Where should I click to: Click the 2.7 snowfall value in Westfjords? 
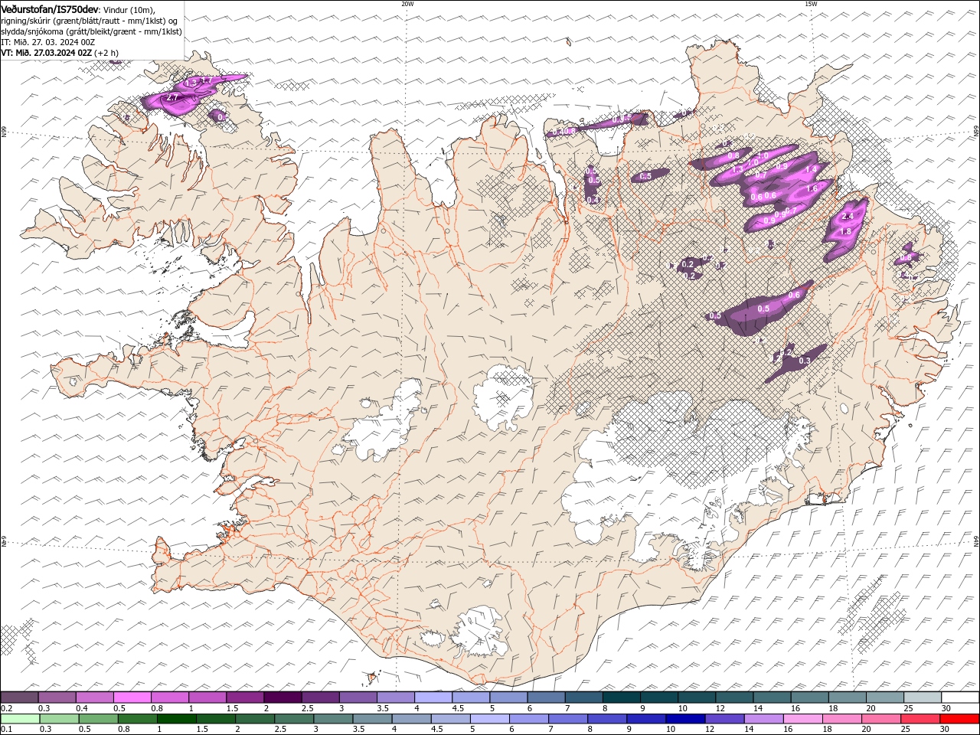click(x=172, y=98)
